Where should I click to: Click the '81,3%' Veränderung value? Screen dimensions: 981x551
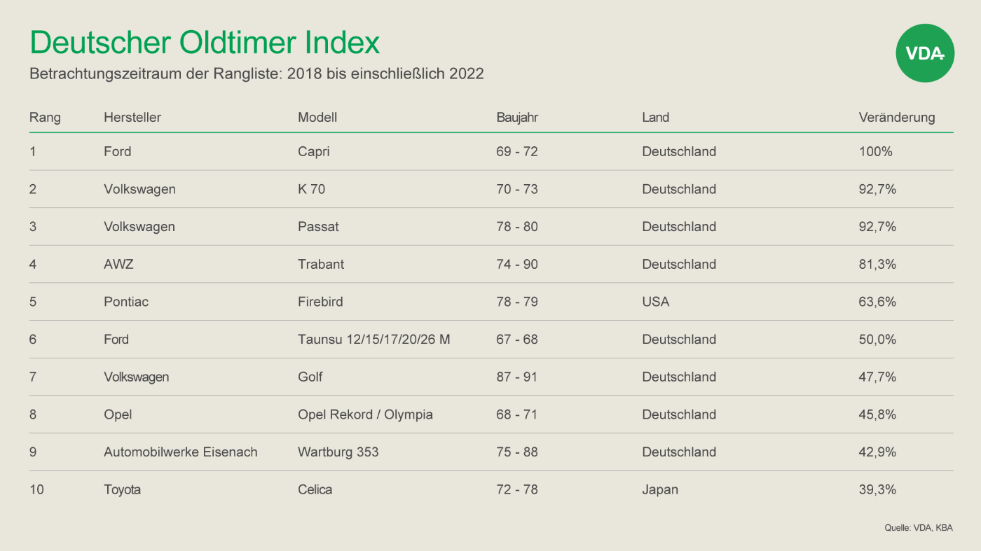(877, 264)
